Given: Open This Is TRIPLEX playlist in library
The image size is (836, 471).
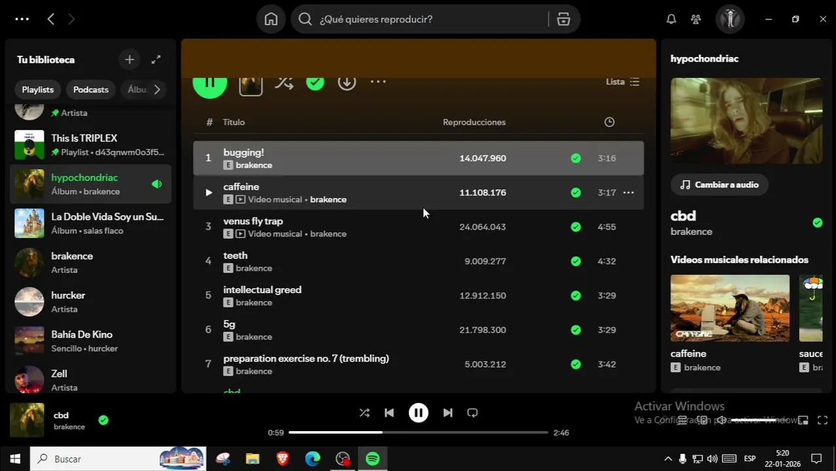Looking at the screenshot, I should tap(90, 145).
